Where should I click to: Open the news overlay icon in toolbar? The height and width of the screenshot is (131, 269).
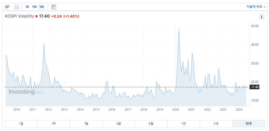pyautogui.click(x=53, y=7)
